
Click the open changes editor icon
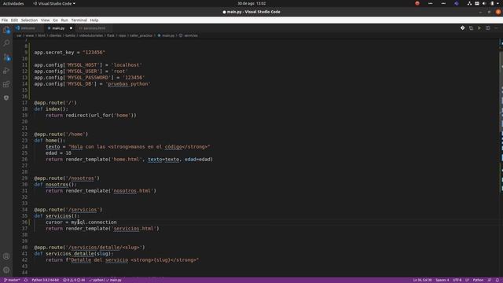(471, 28)
